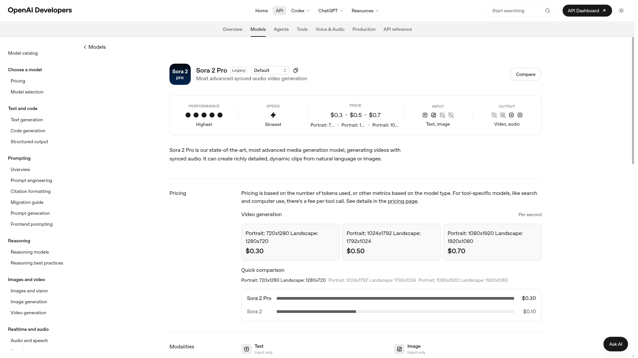
Task: Click the lightning bolt speed icon
Action: tap(273, 115)
